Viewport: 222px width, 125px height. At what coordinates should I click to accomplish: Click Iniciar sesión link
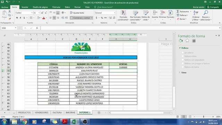[x=199, y=7]
